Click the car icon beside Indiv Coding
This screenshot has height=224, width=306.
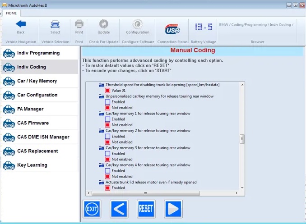click(x=9, y=67)
